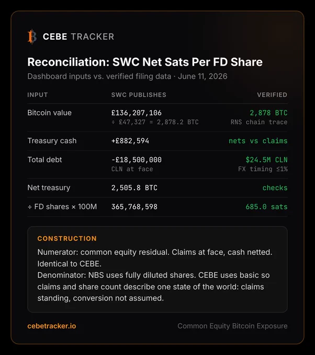Click the 365,768,598 FD shares figure
Screen dimensions: 315x355
coord(134,207)
